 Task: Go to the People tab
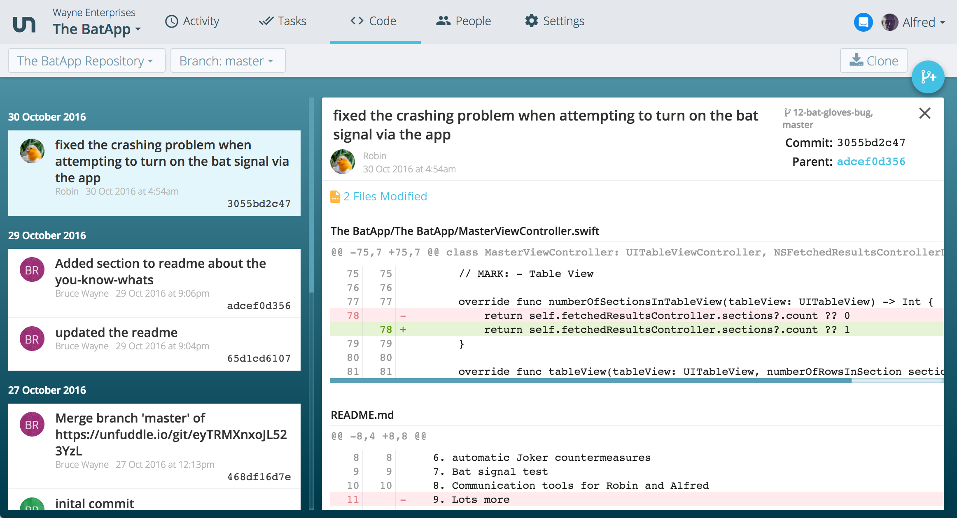(x=463, y=21)
